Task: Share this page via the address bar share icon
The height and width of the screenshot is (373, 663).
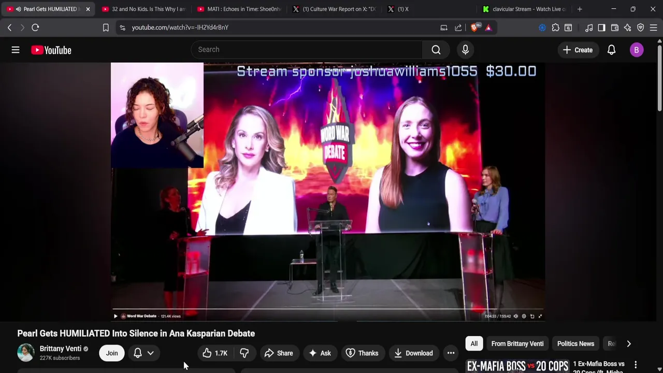Action: 458,27
